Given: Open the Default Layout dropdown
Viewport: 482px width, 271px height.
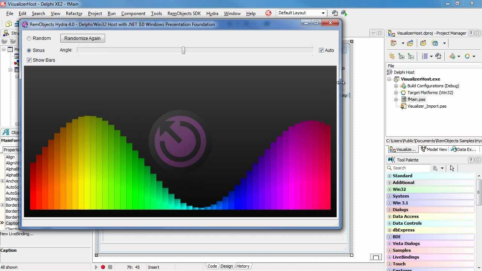Looking at the screenshot, I should point(323,13).
